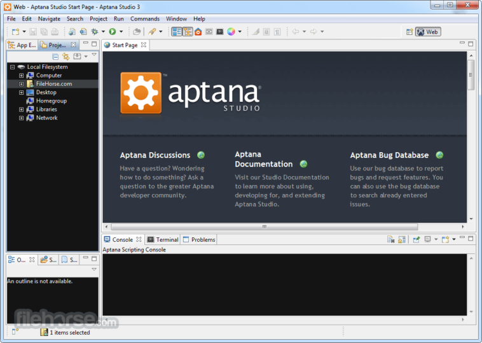Toggle the Scroll Lock icon in Console
This screenshot has height=343, width=482.
402,240
